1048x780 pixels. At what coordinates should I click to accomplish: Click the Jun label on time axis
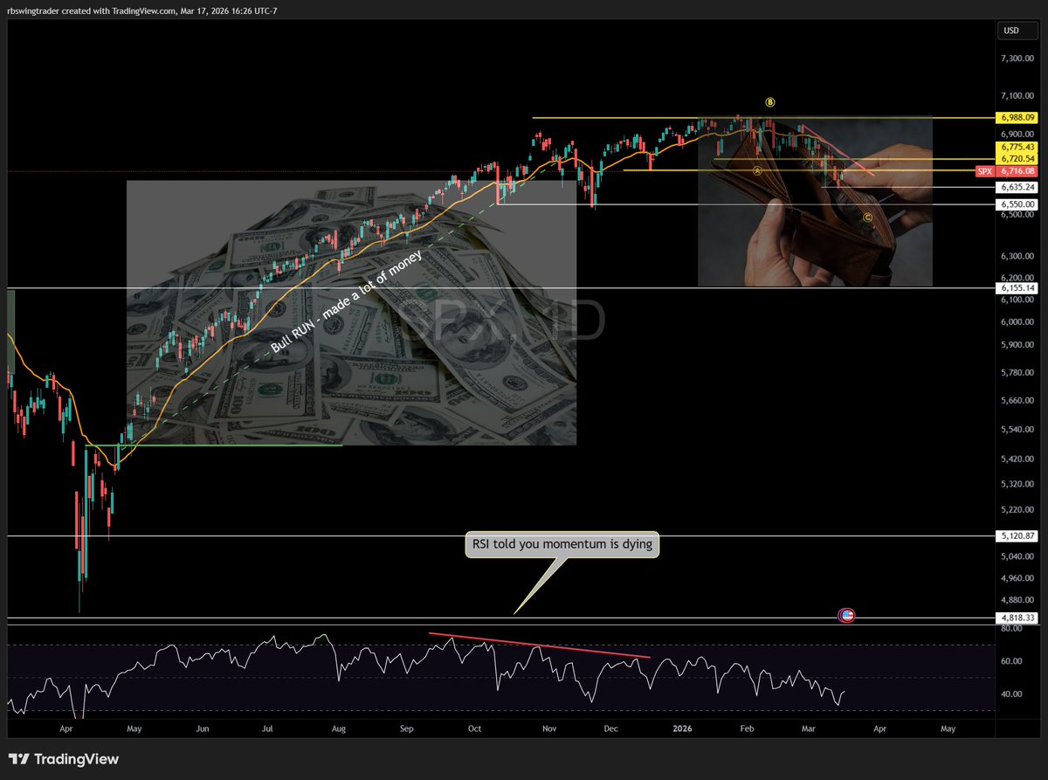[x=202, y=727]
